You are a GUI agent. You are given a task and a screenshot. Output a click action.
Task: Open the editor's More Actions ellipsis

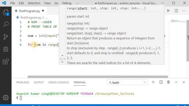184,11
